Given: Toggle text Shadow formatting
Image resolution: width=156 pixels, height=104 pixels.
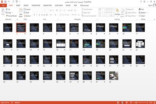Looking at the screenshot, I should click(x=42, y=15).
